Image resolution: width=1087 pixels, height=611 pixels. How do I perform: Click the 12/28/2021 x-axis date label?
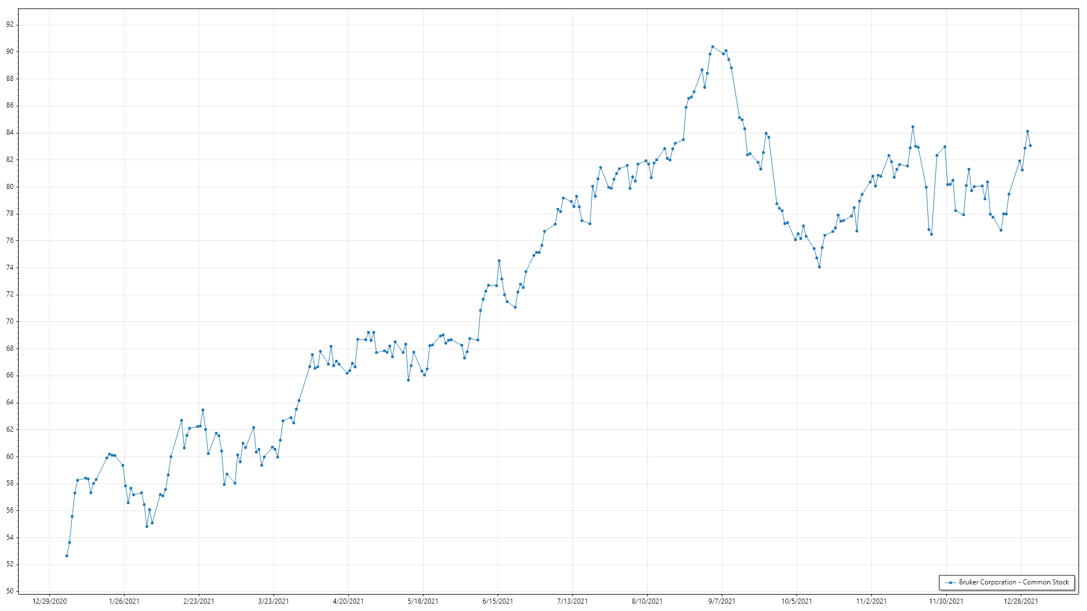1021,601
